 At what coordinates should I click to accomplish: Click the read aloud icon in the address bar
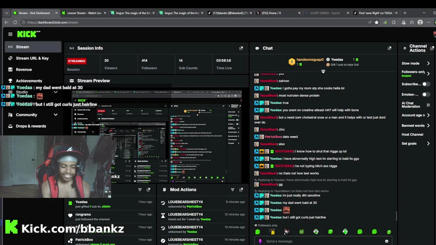pyautogui.click(x=370, y=22)
